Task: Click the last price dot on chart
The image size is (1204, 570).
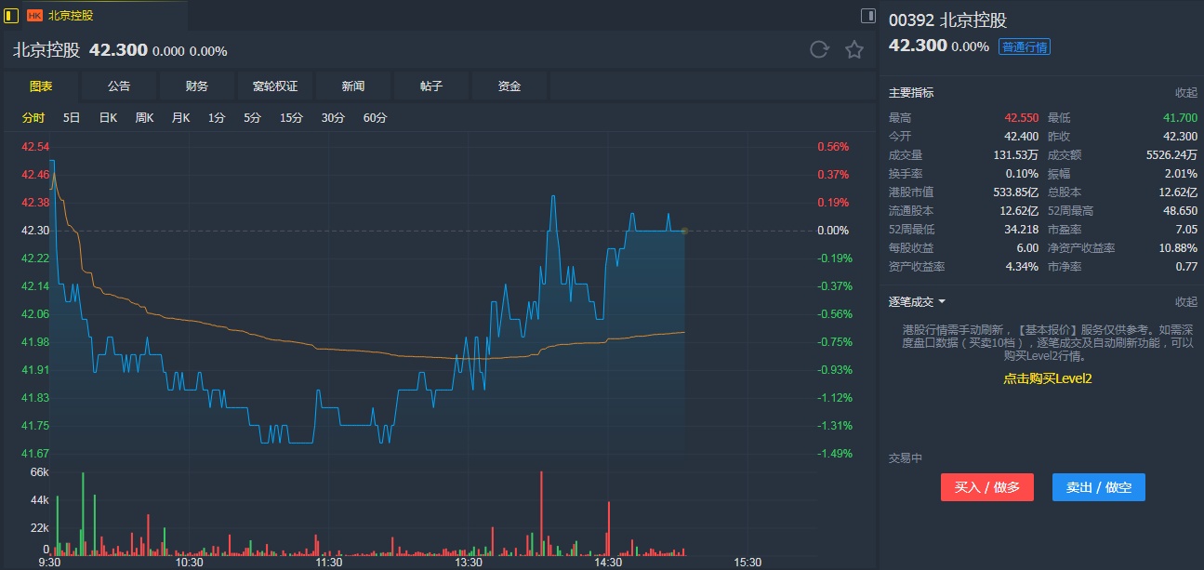Action: pos(684,231)
